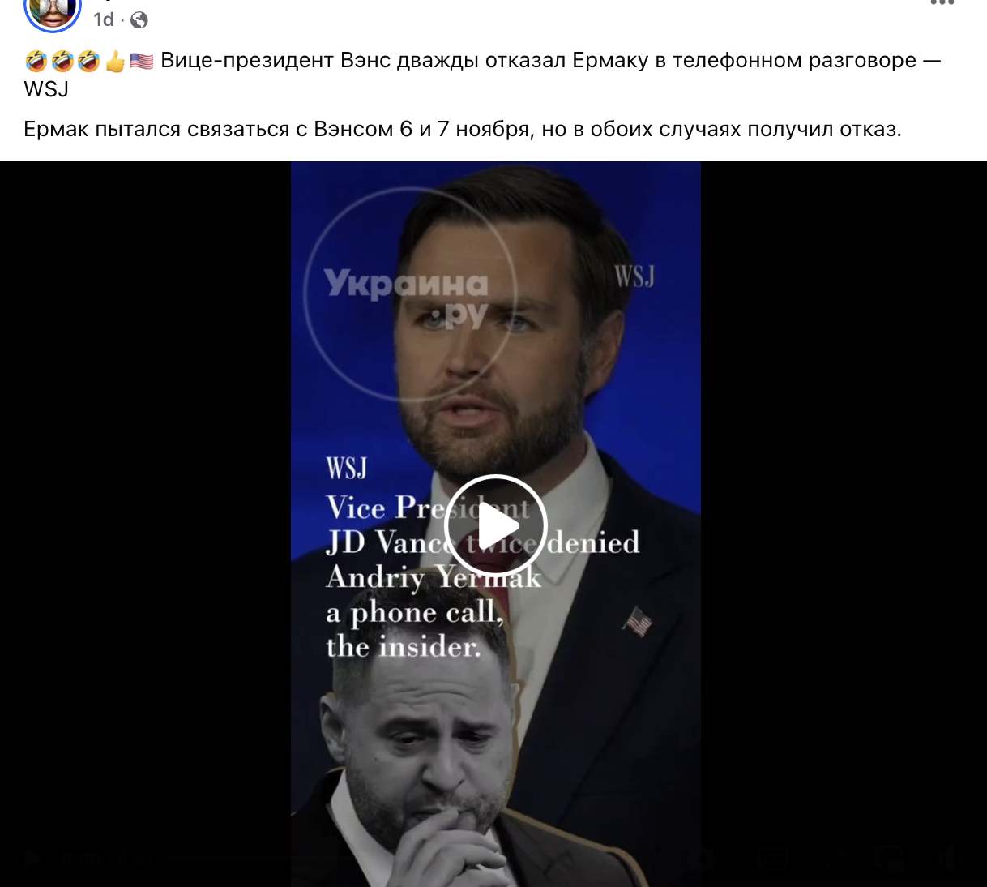This screenshot has height=887, width=987.
Task: Click the thumbs-up emoji in the post text
Action: (115, 62)
